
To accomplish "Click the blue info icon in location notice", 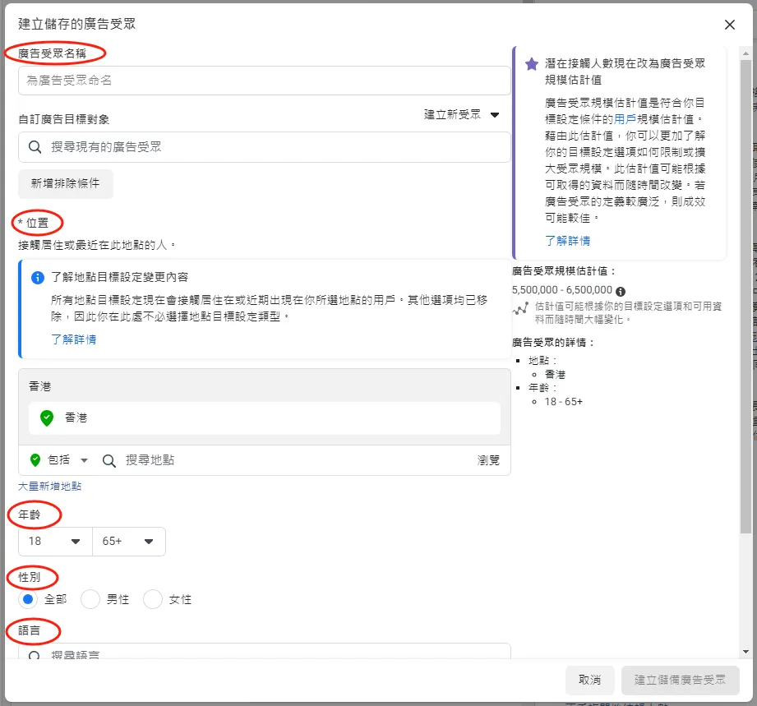I will [x=37, y=278].
